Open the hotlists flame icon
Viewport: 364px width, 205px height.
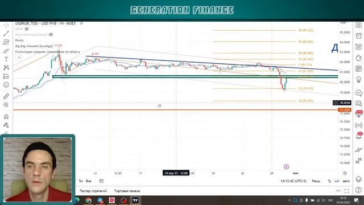point(358,58)
